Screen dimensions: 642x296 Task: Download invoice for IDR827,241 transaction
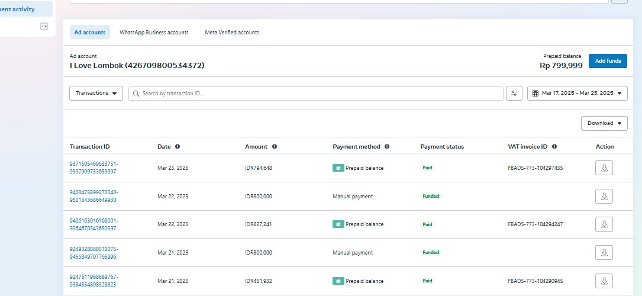click(x=604, y=224)
